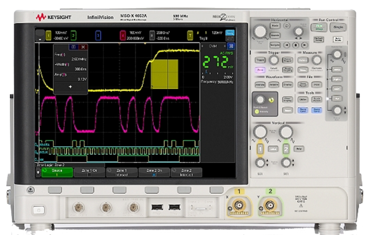Push the Run/Stop key
Viewport: 371px width, 235px height.
[319, 27]
